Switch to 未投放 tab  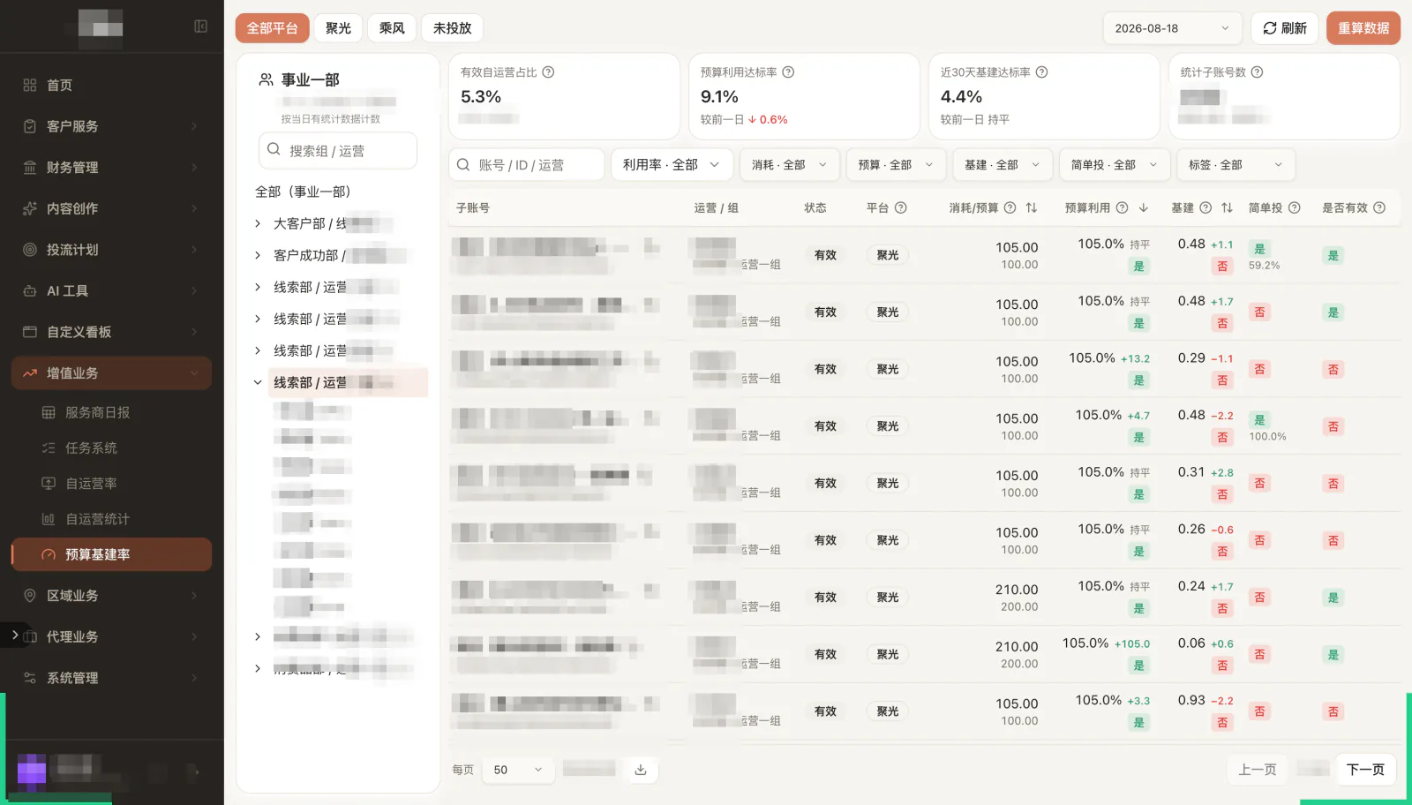pyautogui.click(x=452, y=28)
